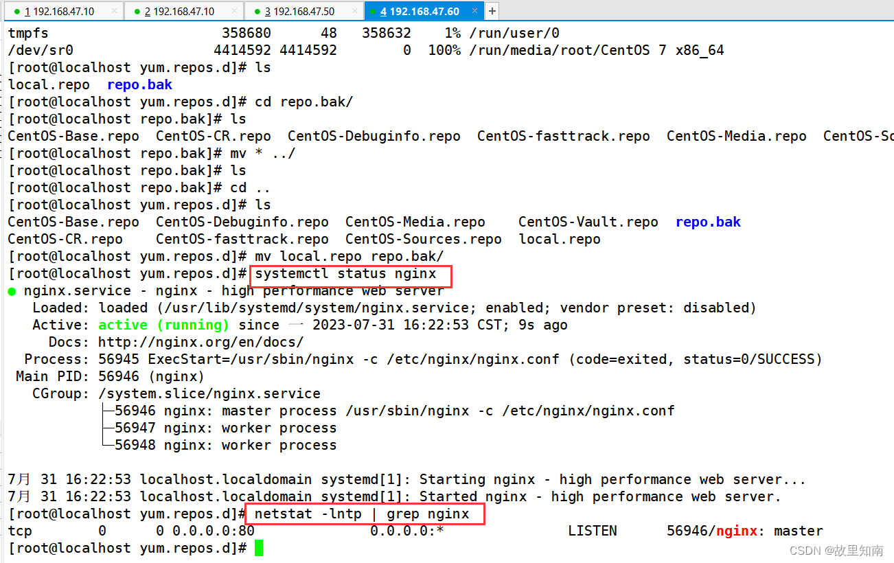This screenshot has width=894, height=563.
Task: Click green status dot beside nginx.service
Action: pos(12,291)
